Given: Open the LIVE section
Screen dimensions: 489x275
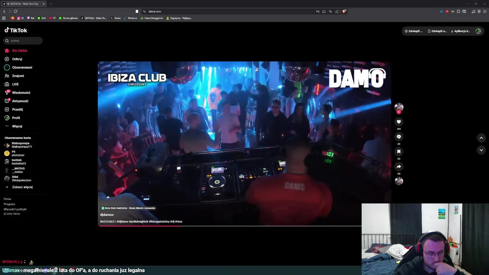Looking at the screenshot, I should 11,84.
